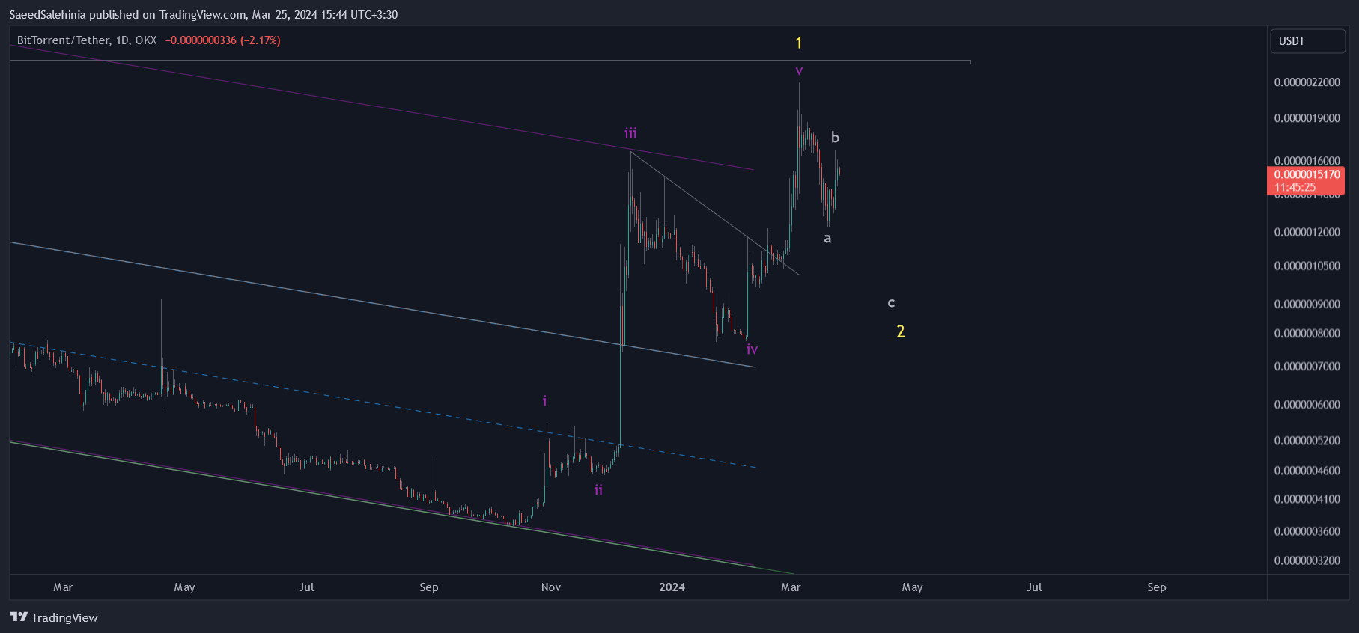Click the purple wave label iii
The width and height of the screenshot is (1359, 633).
[631, 133]
